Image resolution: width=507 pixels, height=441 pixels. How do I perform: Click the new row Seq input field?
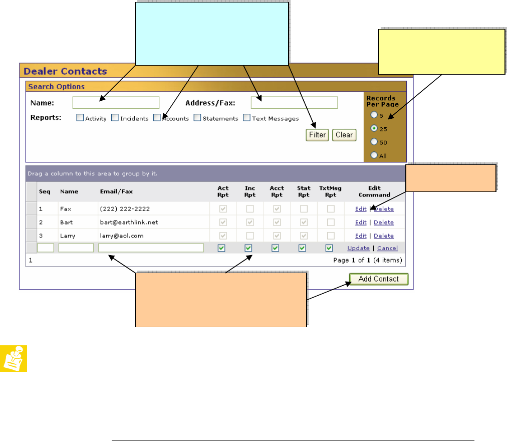point(46,248)
